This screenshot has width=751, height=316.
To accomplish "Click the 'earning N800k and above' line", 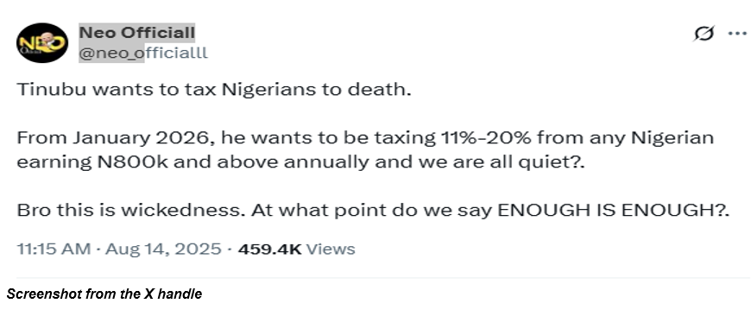I will (301, 161).
